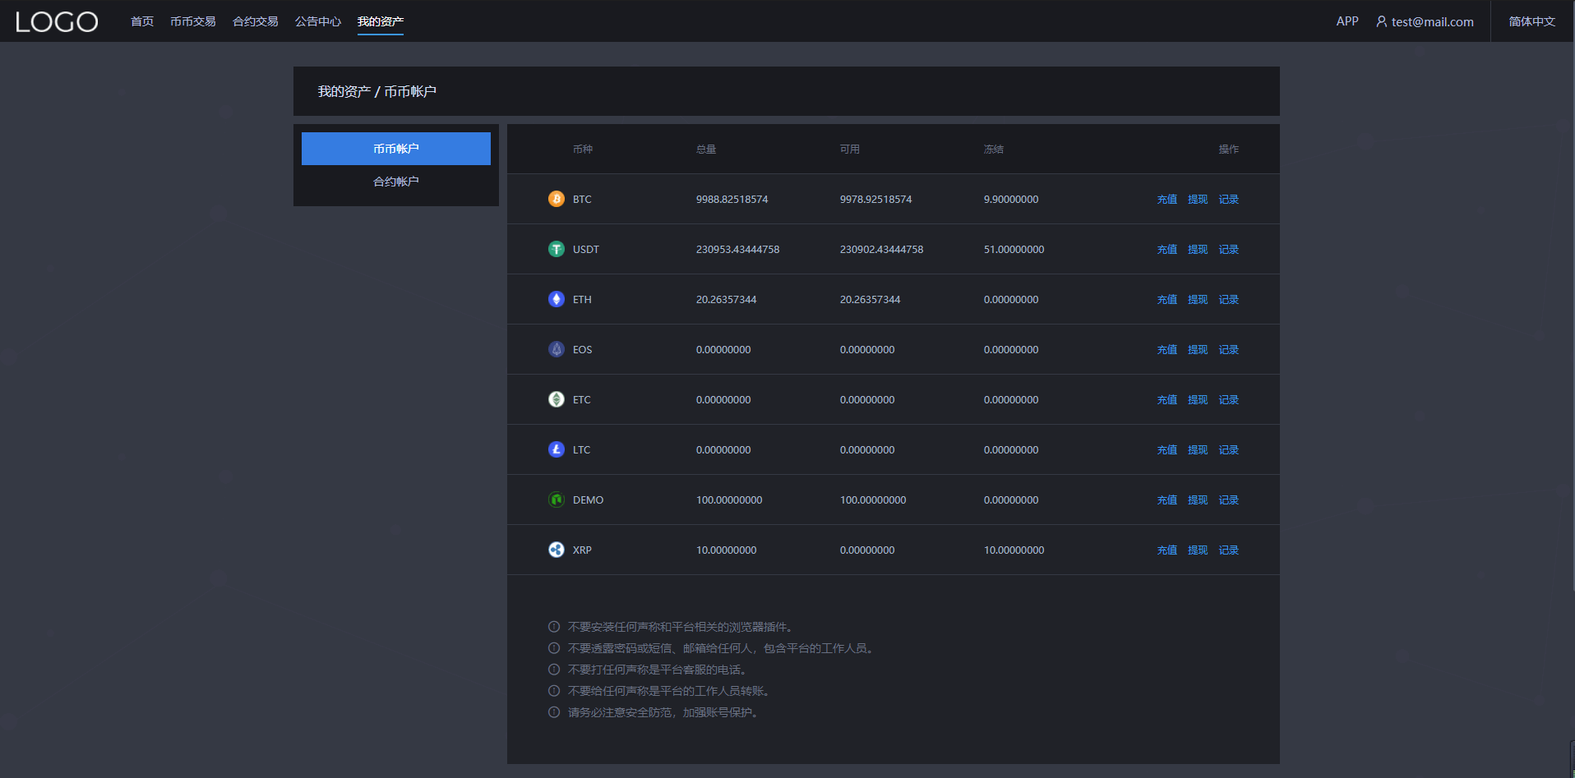
Task: Open the test@mail.com account menu
Action: coord(1432,22)
